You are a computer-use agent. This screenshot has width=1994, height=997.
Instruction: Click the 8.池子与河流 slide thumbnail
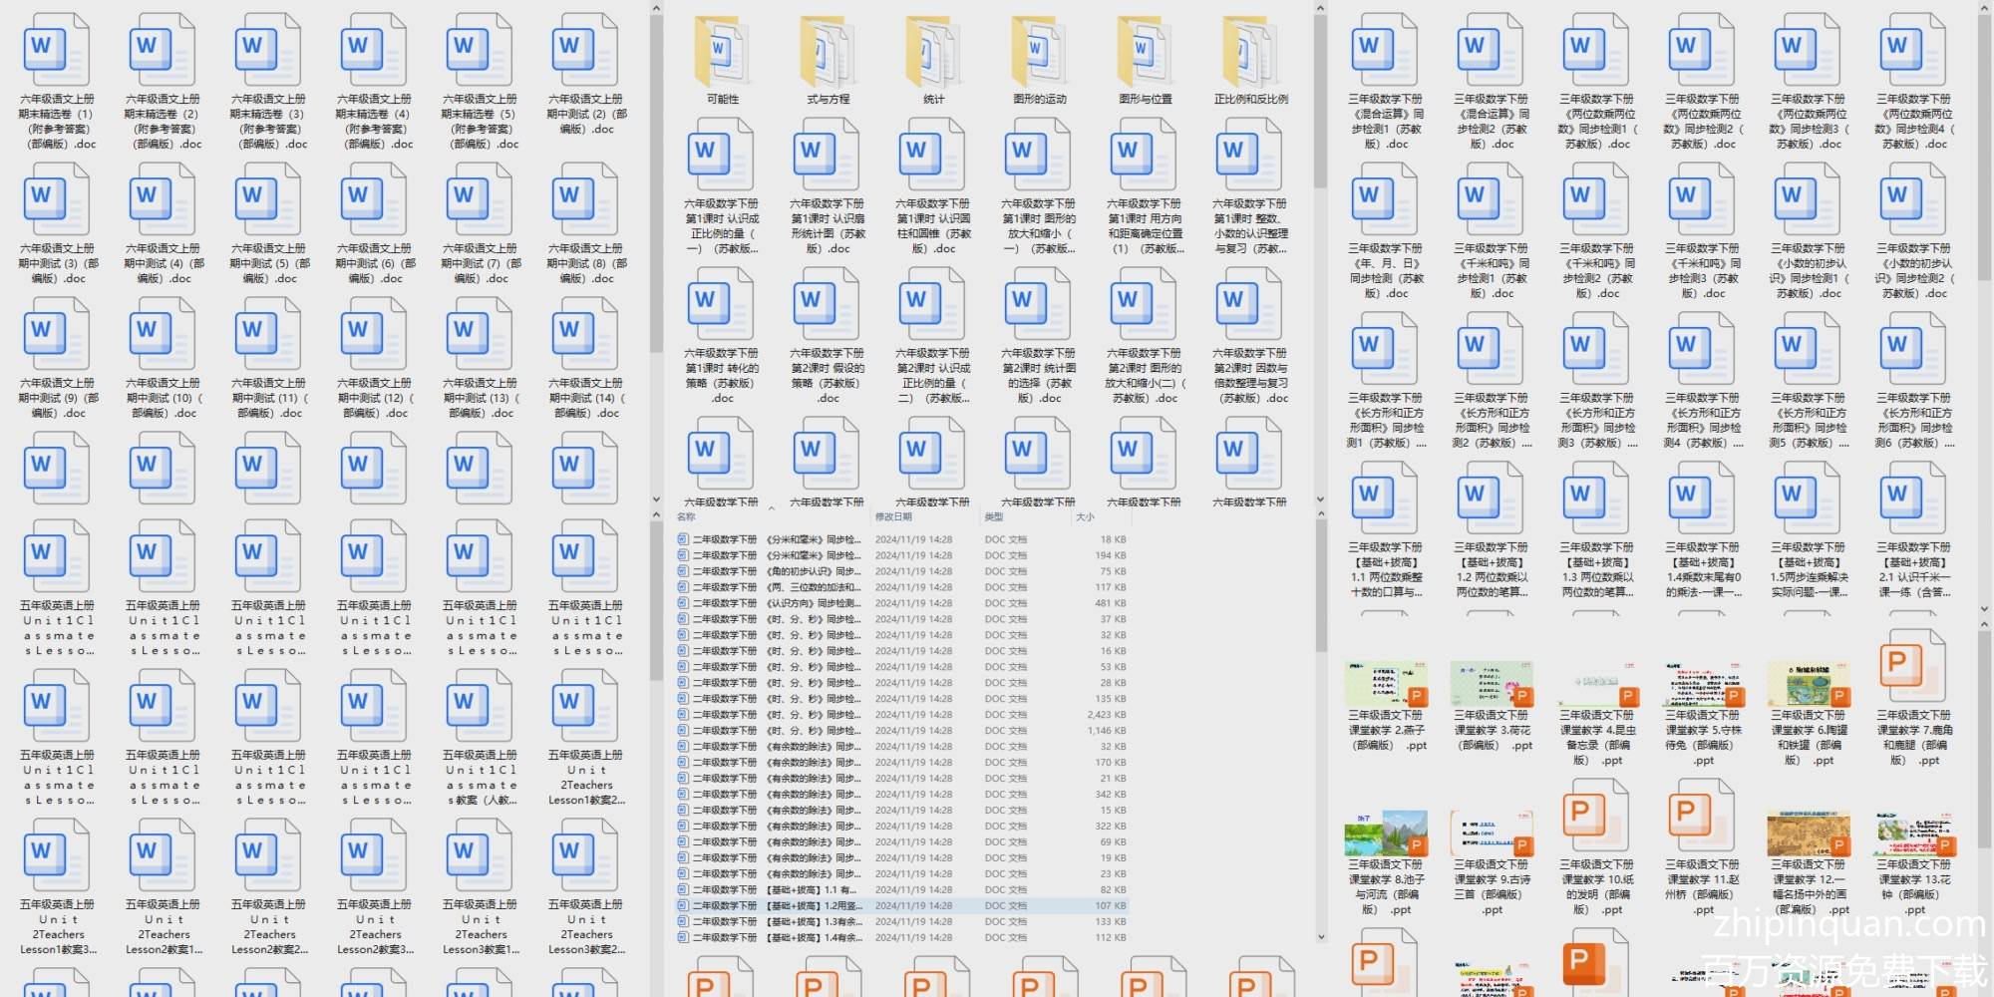1385,833
